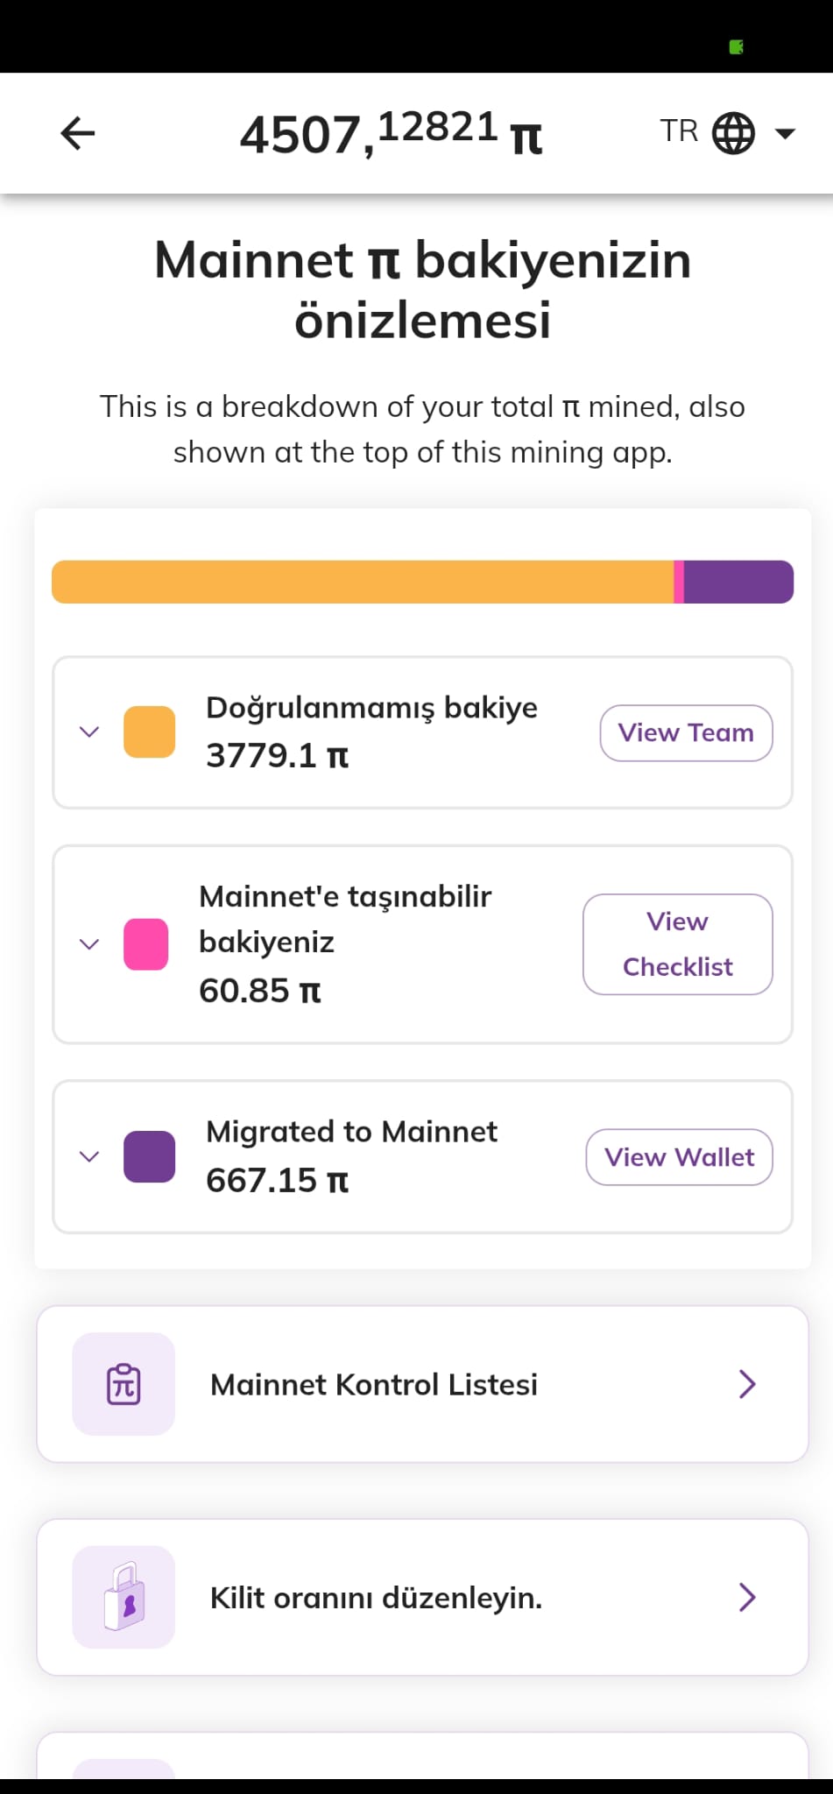Click the arrow on Kilit oranını düzenleyin row
The height and width of the screenshot is (1794, 833).
coord(747,1597)
